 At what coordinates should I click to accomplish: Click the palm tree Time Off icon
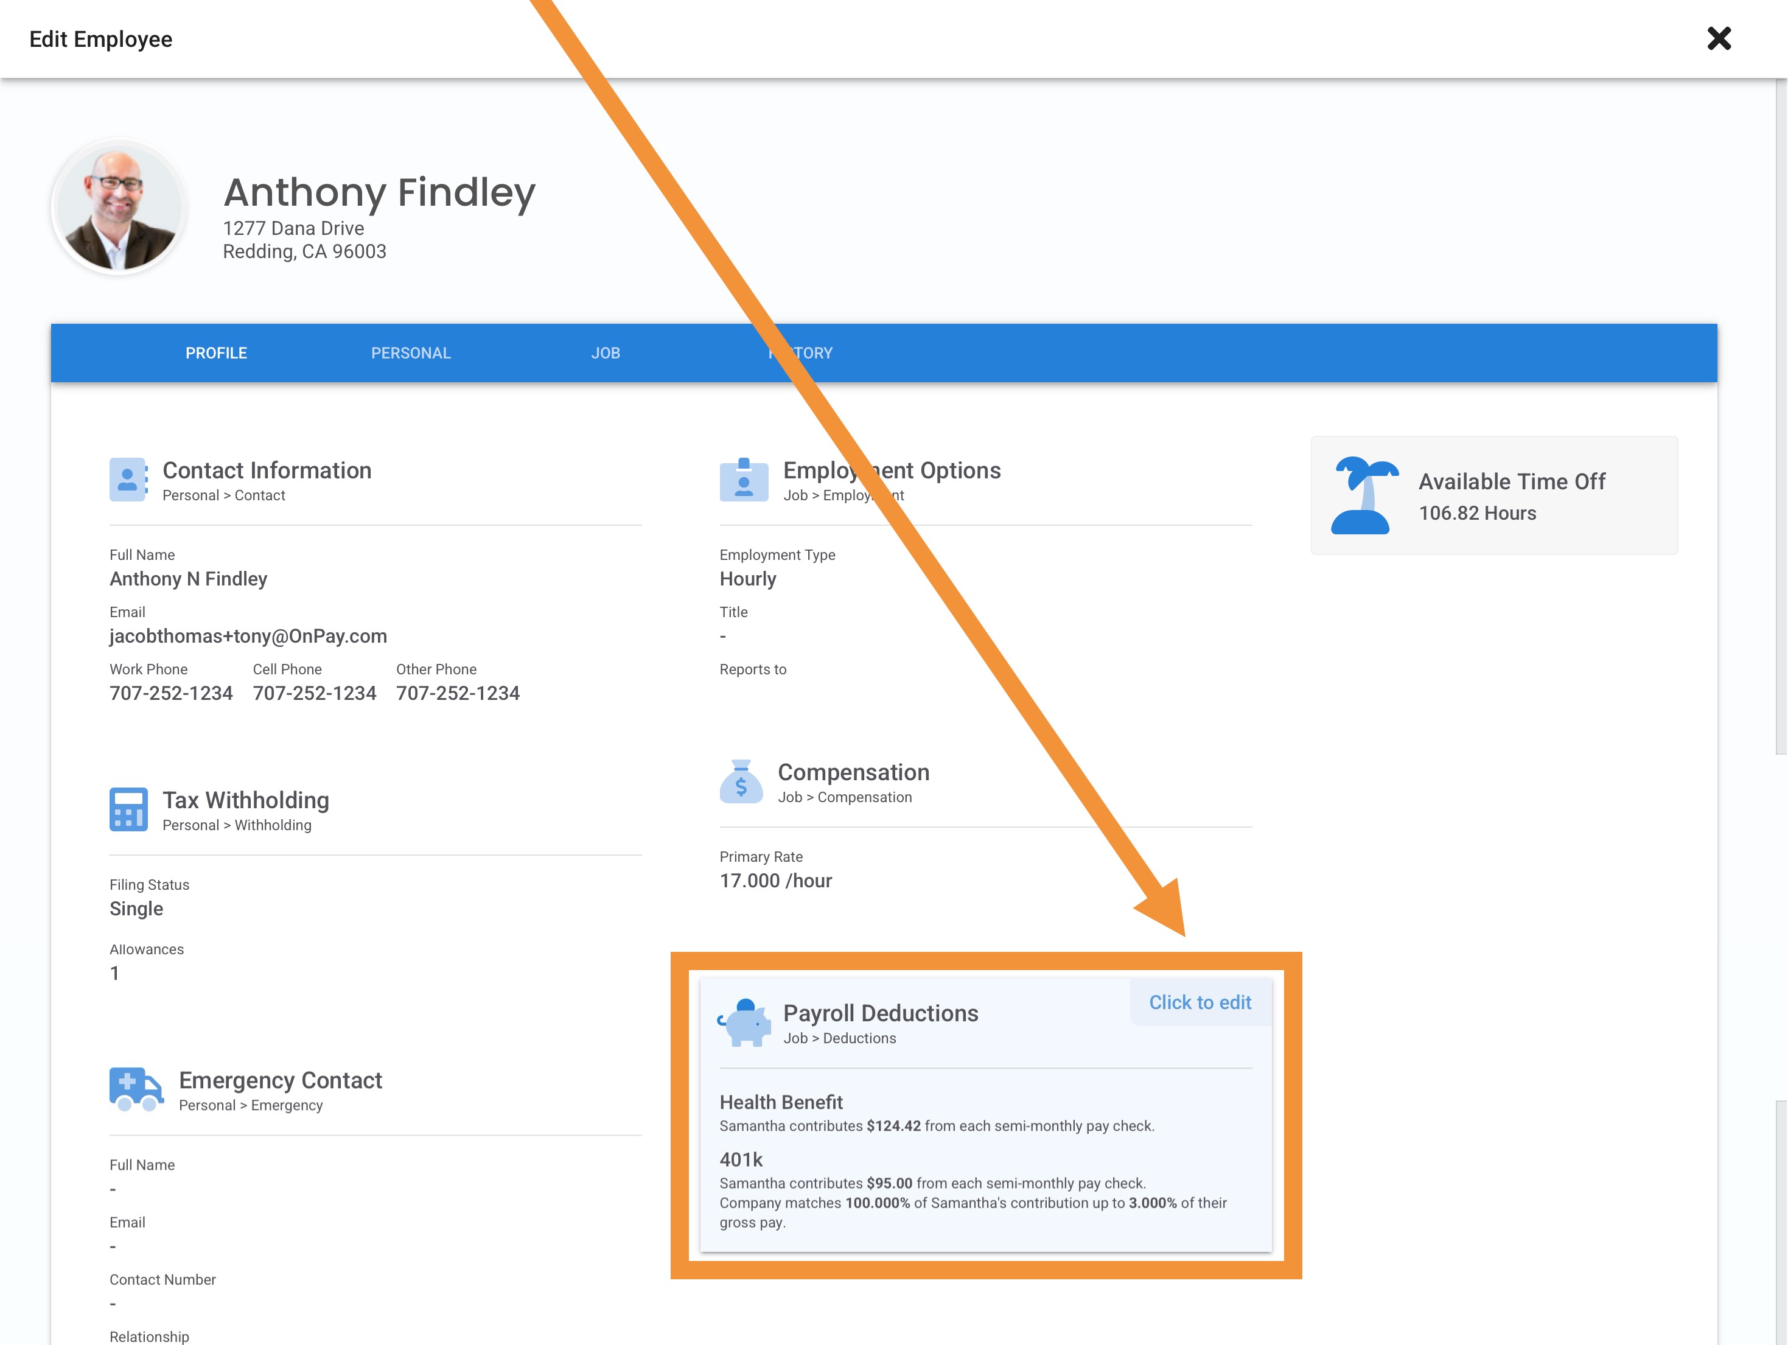point(1364,495)
